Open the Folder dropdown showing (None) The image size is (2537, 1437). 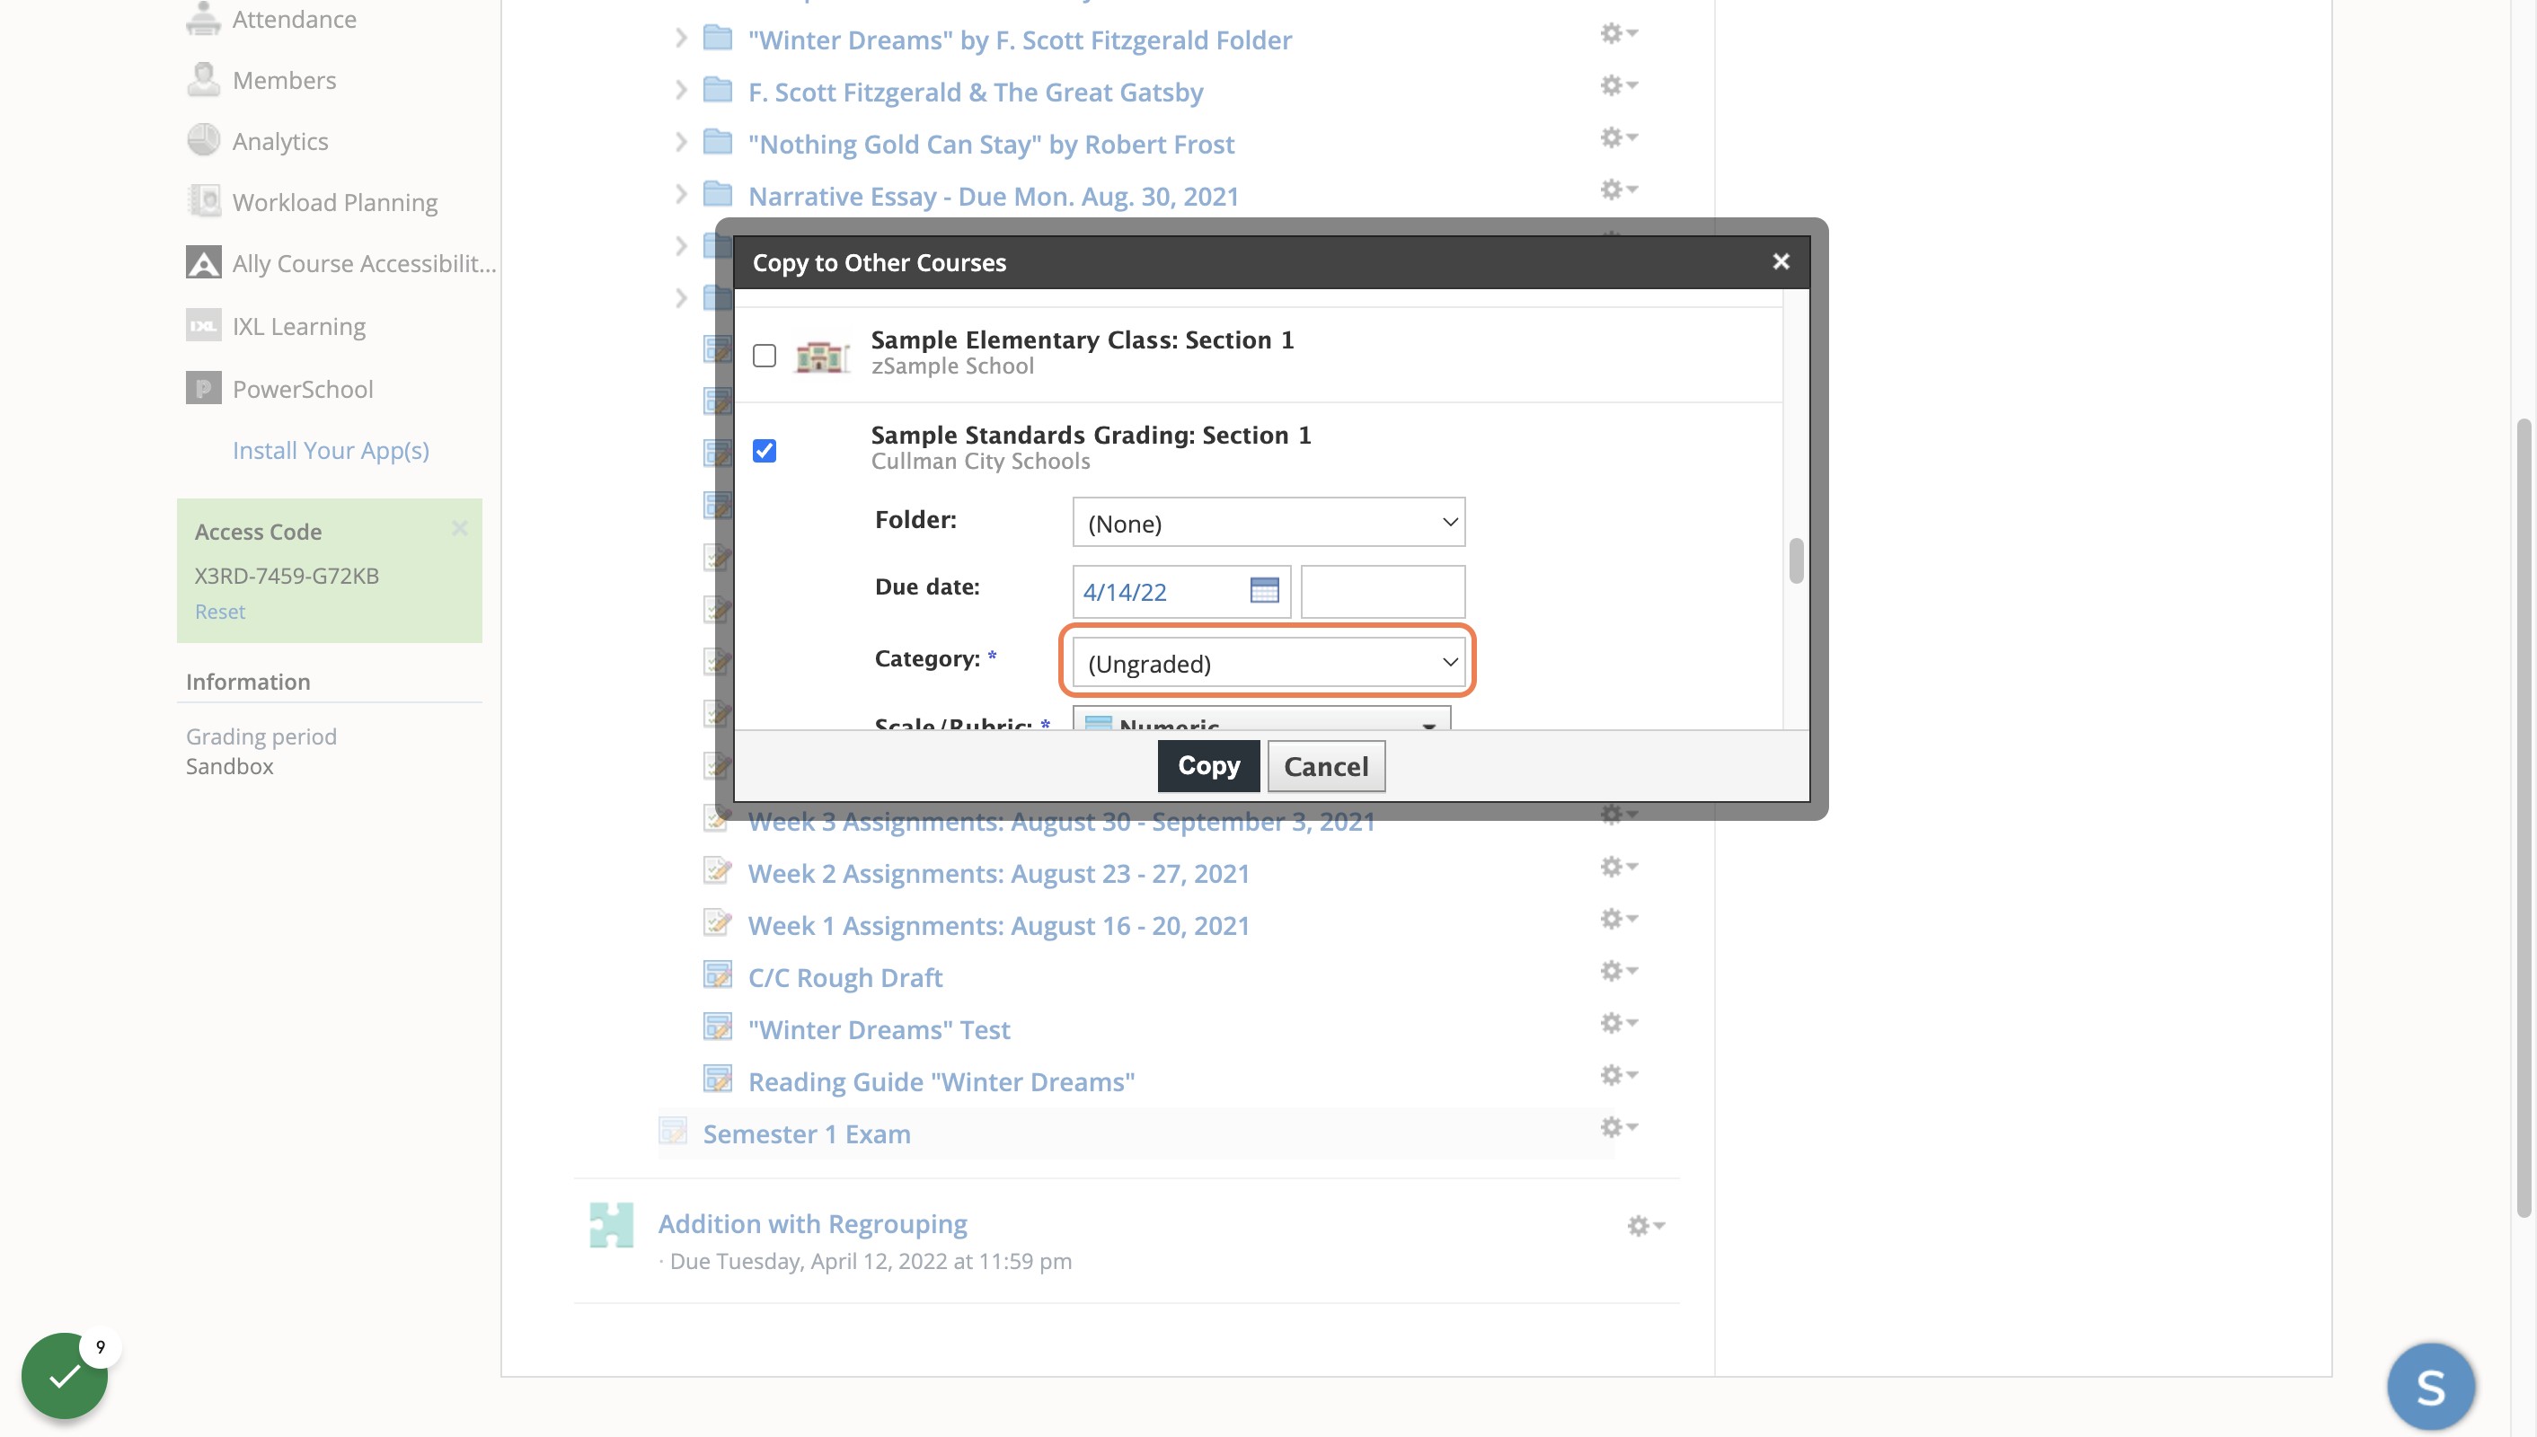pyautogui.click(x=1268, y=522)
